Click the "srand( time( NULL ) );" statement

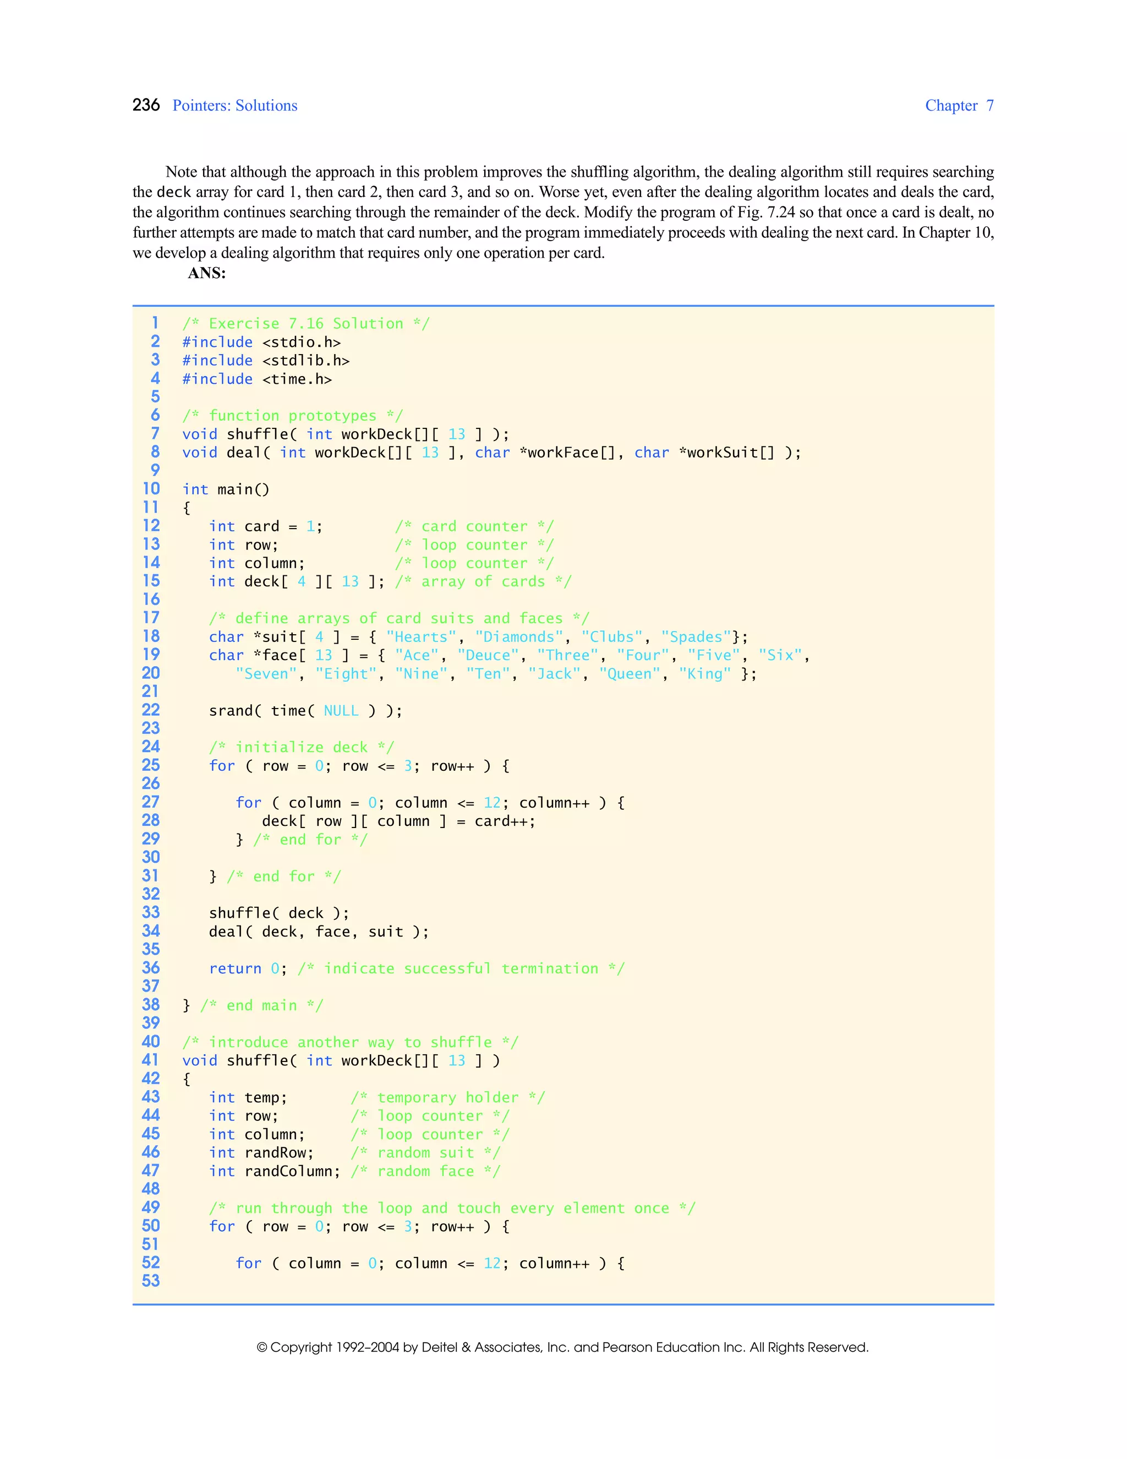305,711
